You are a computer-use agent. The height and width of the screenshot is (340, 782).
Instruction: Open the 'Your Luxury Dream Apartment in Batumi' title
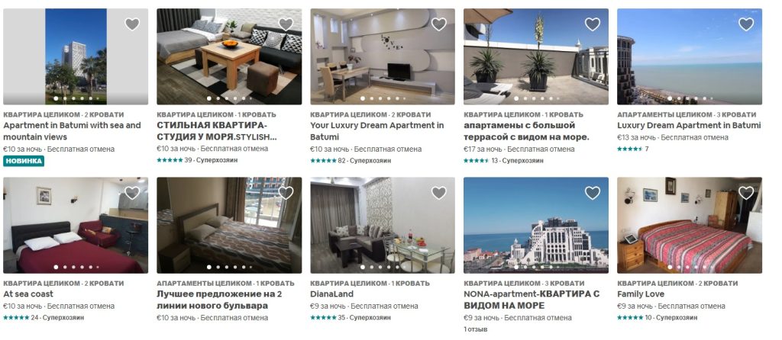[x=377, y=131]
